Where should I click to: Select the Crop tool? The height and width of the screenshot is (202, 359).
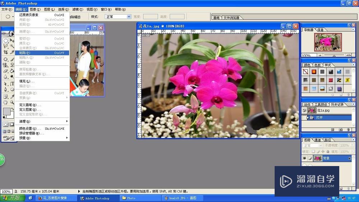pyautogui.click(x=5, y=52)
